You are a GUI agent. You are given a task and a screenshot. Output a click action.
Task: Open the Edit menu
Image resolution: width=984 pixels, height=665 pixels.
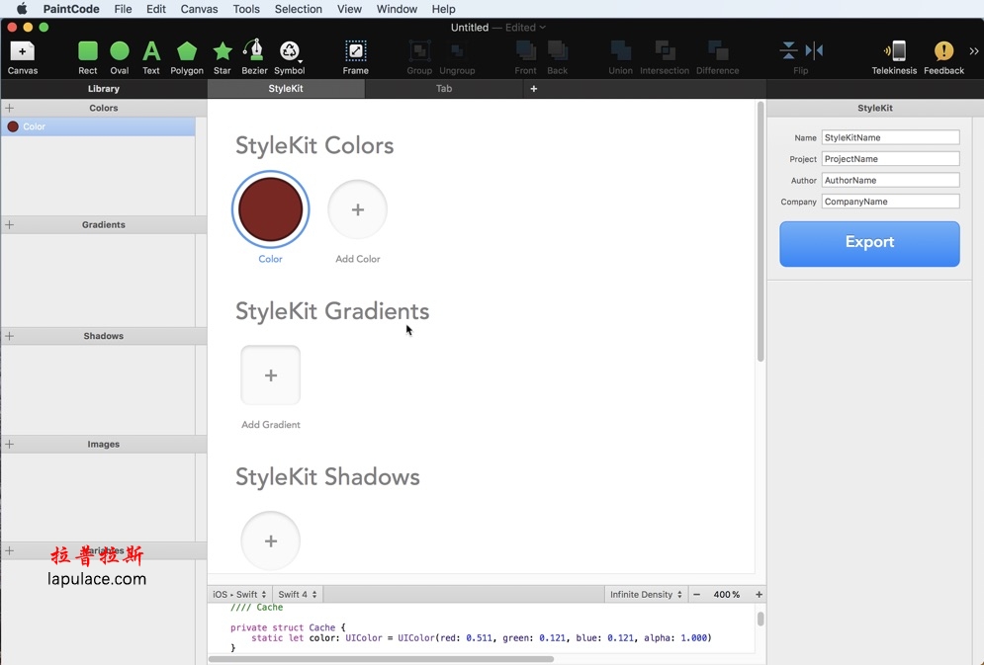155,9
